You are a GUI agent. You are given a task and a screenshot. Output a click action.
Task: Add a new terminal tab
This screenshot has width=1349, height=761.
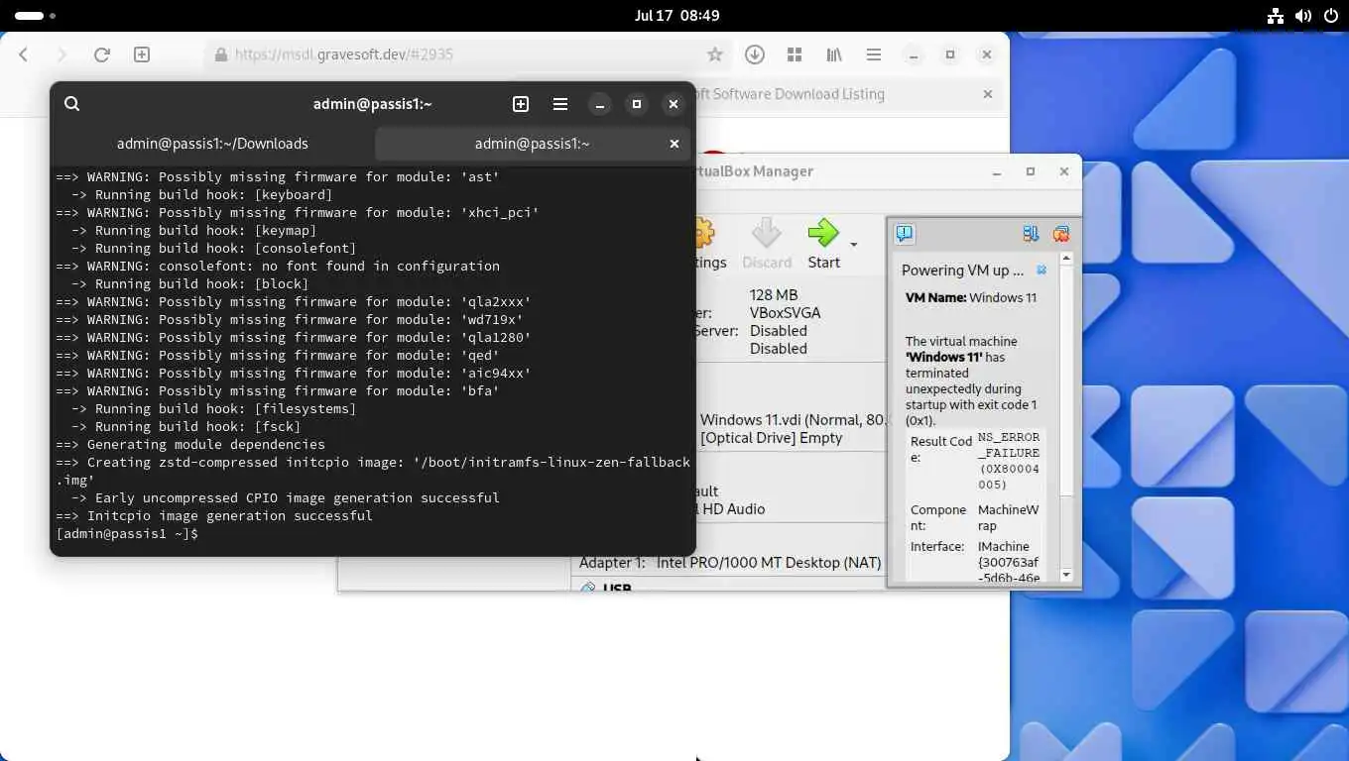click(x=521, y=104)
